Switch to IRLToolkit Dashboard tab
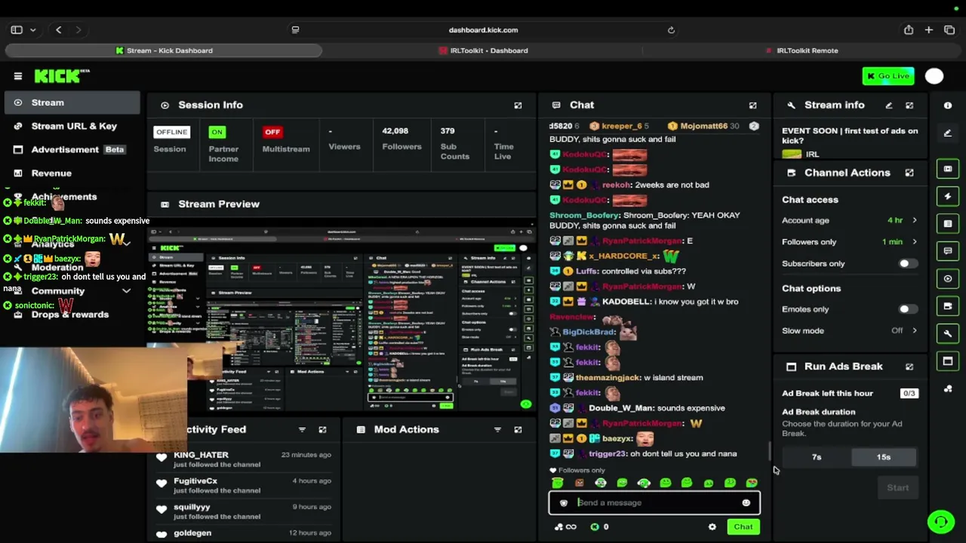 tap(483, 51)
